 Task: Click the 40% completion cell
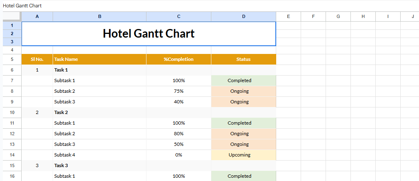(179, 102)
